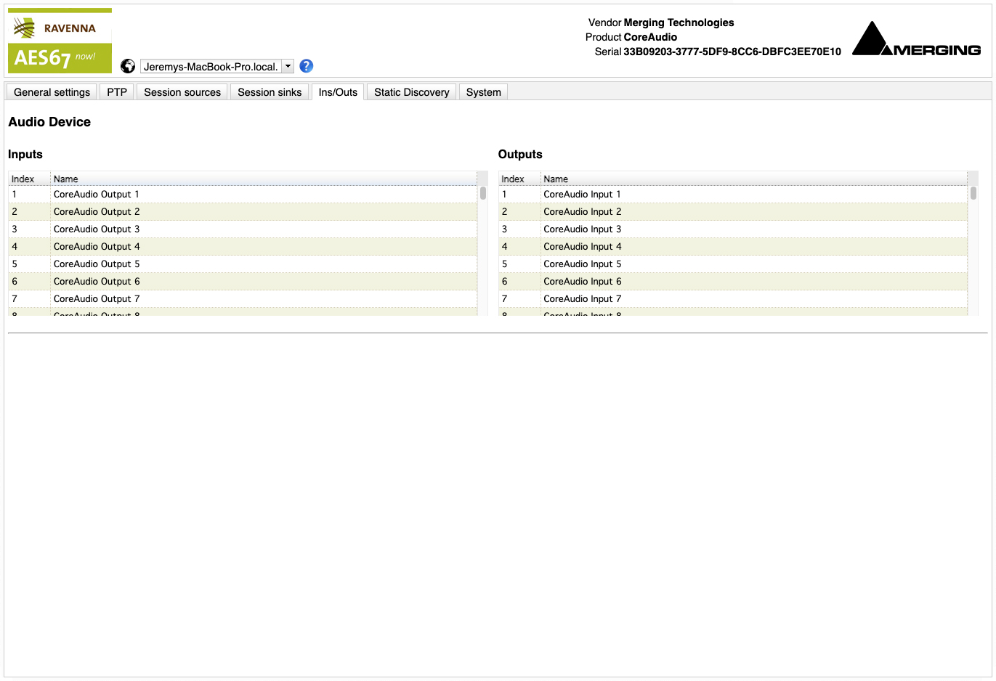996x681 pixels.
Task: Click the blue help question mark icon
Action: coord(307,66)
